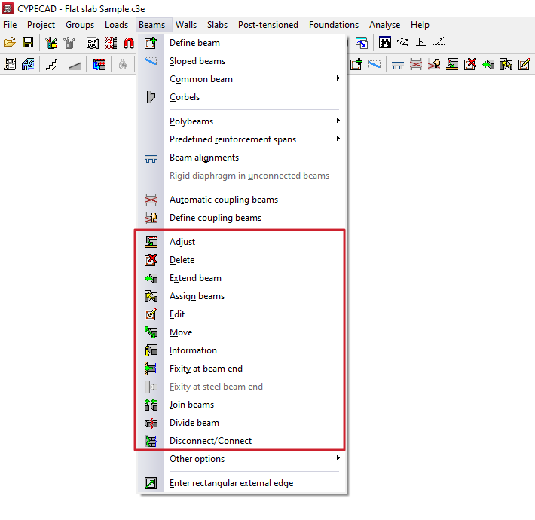The height and width of the screenshot is (520, 535).
Task: Click the blue 3D building toolbar icon
Action: [x=28, y=64]
